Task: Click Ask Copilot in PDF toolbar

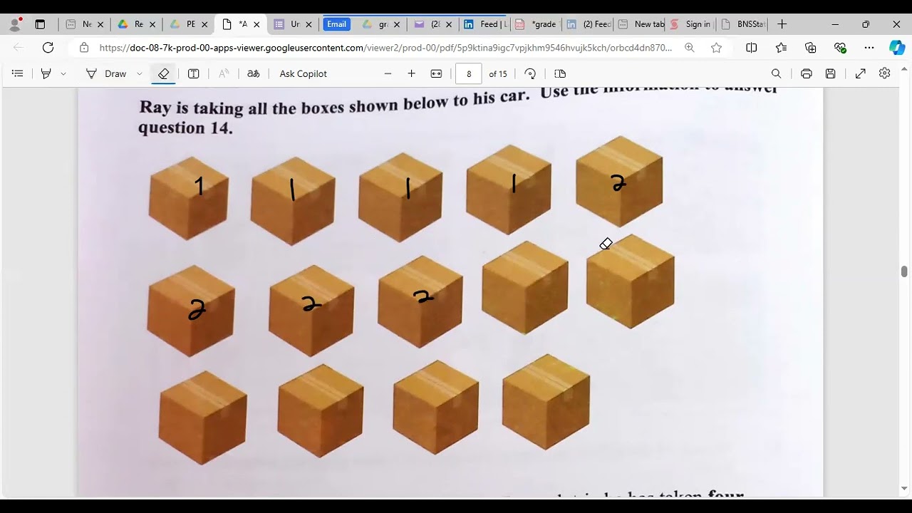Action: tap(303, 73)
